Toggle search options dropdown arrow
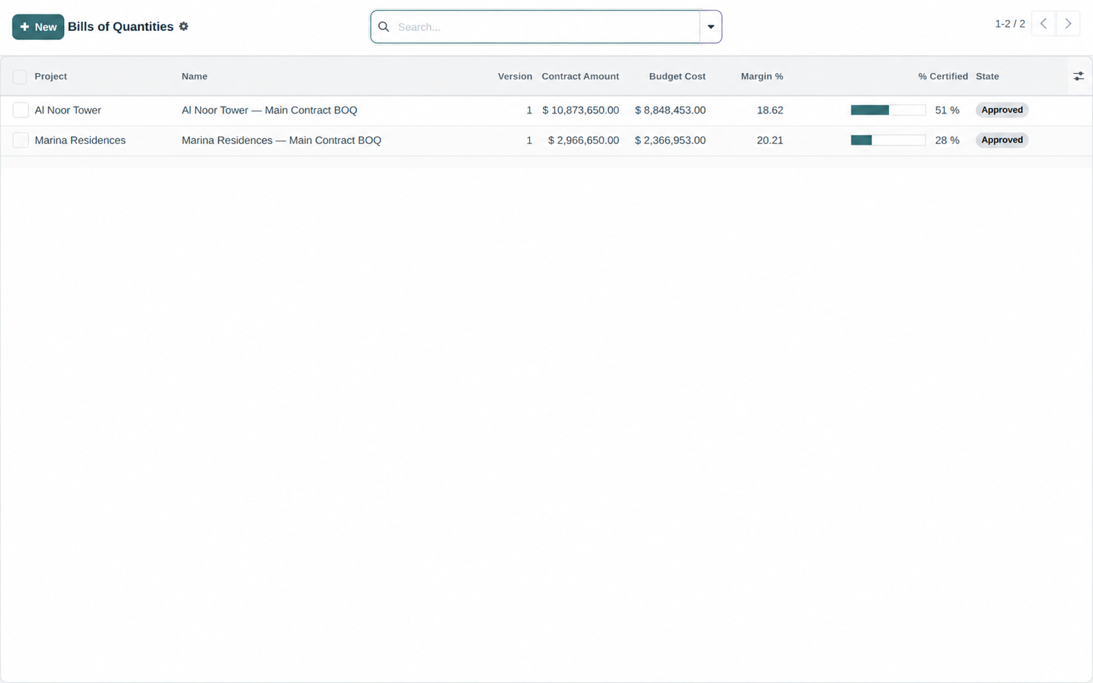Viewport: 1093px width, 683px height. point(711,27)
